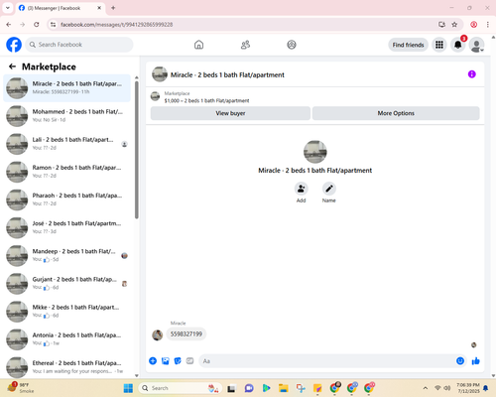Image resolution: width=496 pixels, height=397 pixels.
Task: Open the Groups icon in top navigation
Action: 292,45
